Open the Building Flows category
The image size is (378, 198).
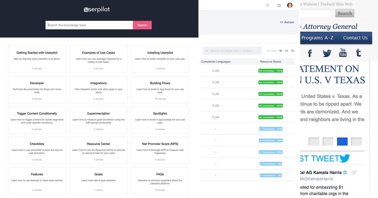point(160,90)
